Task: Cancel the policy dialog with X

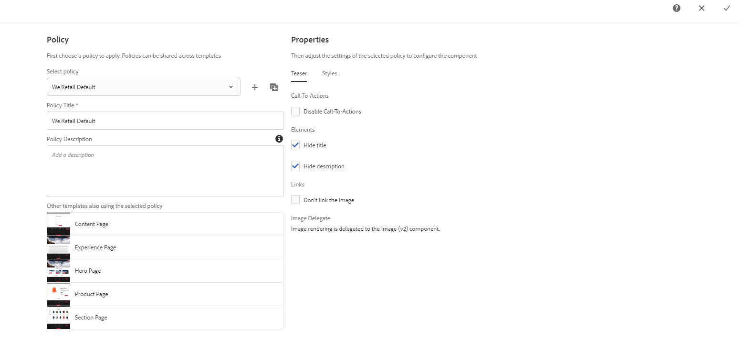Action: pos(702,8)
